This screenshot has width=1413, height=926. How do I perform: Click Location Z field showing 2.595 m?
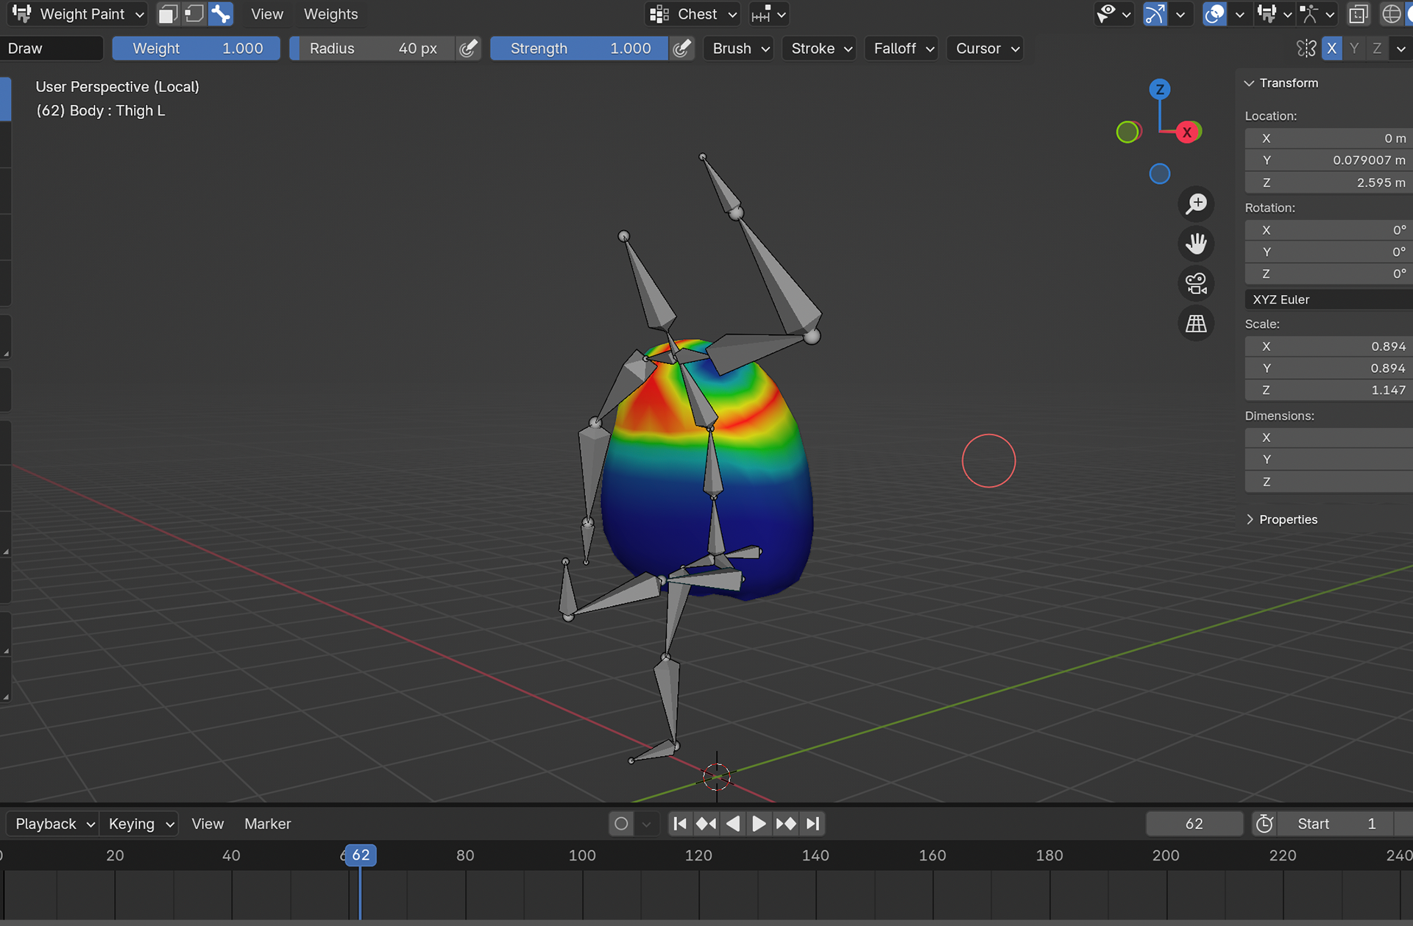click(x=1328, y=182)
